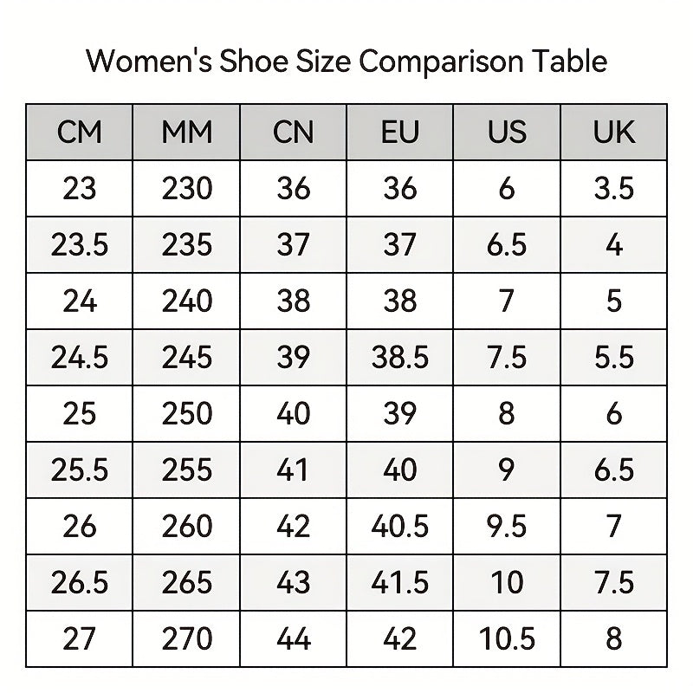Select the CN column header cell

(x=294, y=133)
